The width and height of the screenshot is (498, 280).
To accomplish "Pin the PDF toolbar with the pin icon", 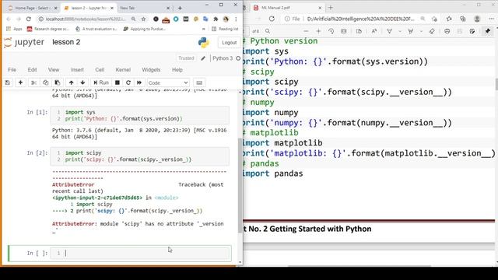I will (488, 31).
